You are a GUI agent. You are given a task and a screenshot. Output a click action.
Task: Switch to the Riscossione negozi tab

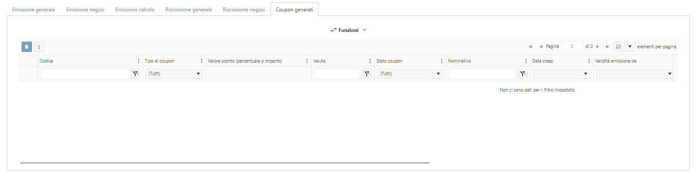pyautogui.click(x=244, y=10)
